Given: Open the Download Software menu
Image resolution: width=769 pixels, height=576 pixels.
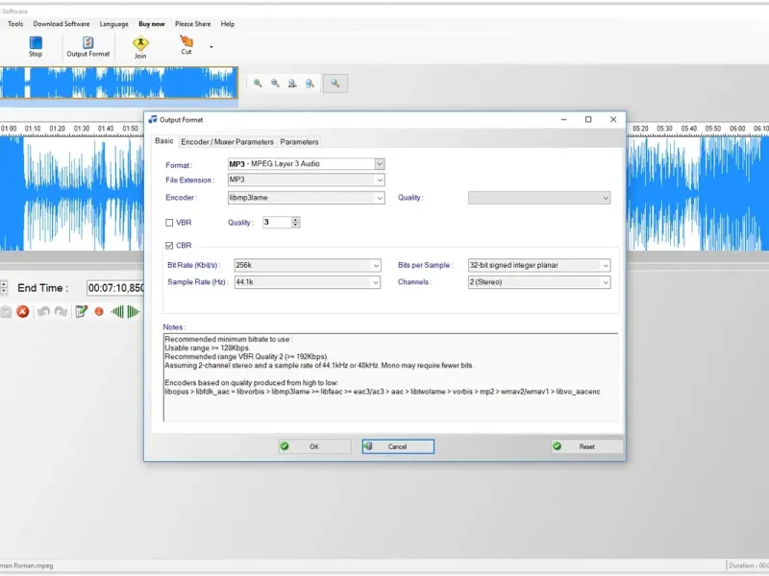Looking at the screenshot, I should tap(62, 24).
